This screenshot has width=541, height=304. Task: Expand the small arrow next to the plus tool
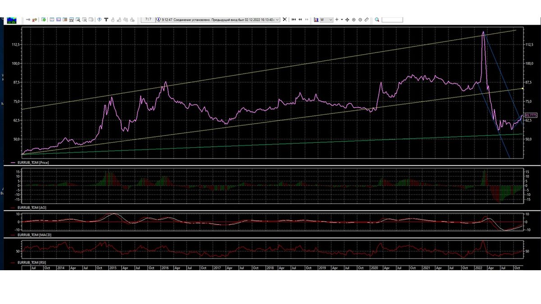[x=342, y=19]
